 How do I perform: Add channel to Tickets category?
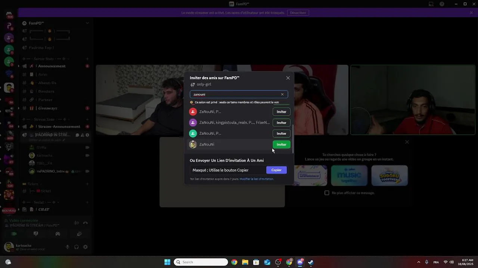pyautogui.click(x=87, y=184)
